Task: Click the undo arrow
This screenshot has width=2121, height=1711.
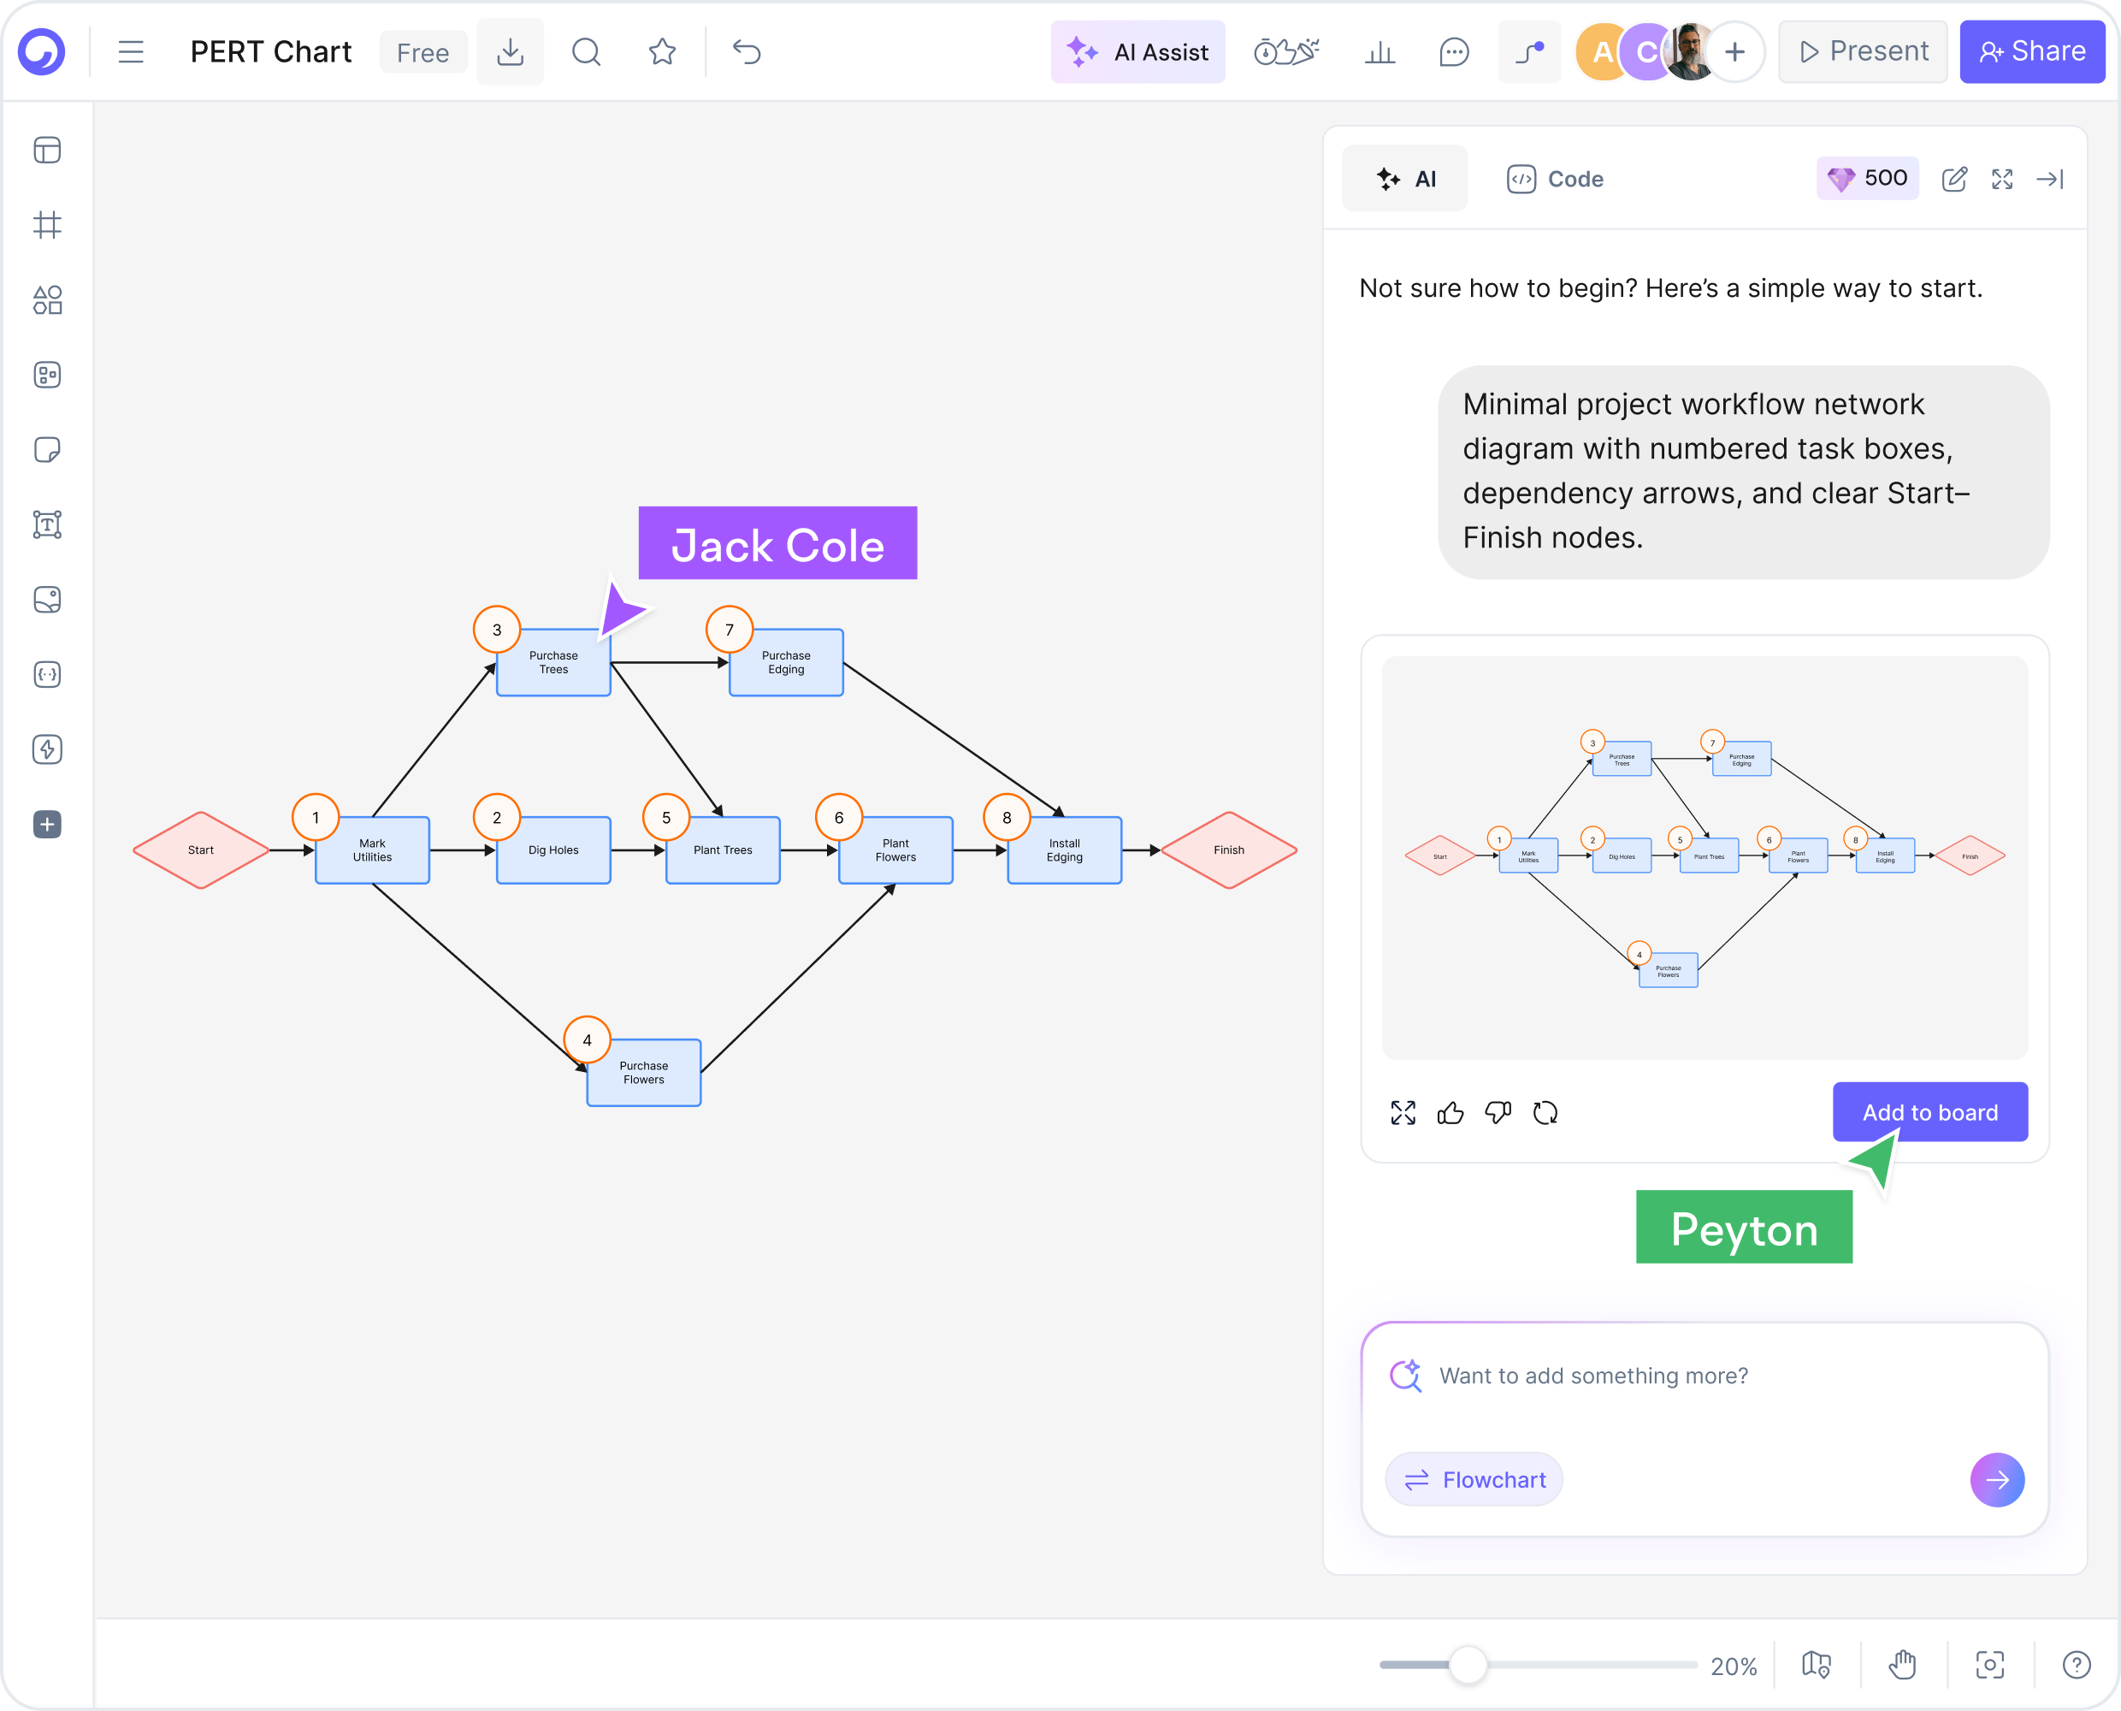Action: coord(747,52)
